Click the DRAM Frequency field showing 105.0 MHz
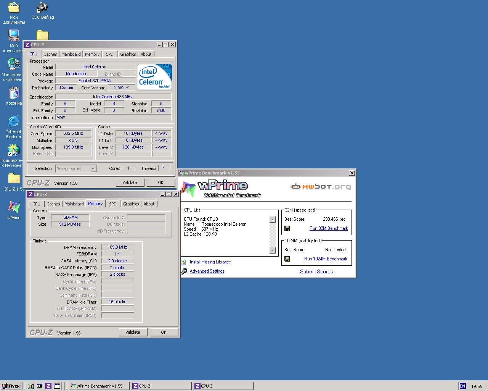Screen dimensions: 488x391 tap(117, 247)
